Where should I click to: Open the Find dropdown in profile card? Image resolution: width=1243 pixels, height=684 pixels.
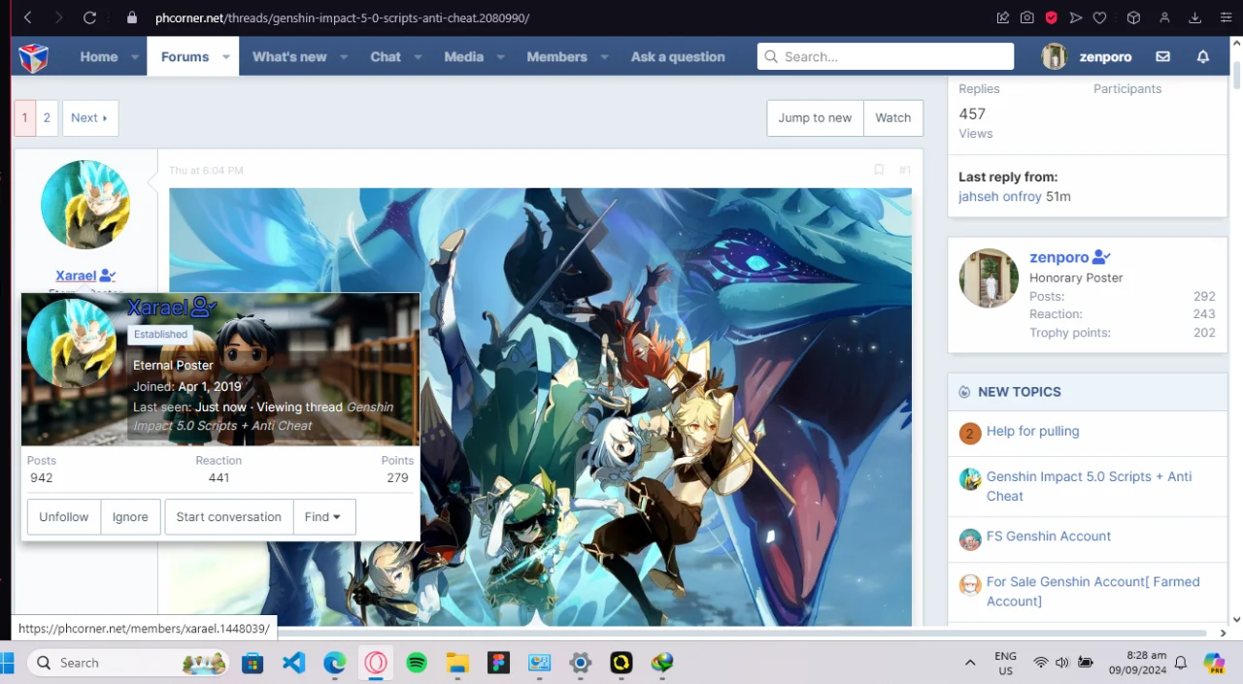[323, 517]
